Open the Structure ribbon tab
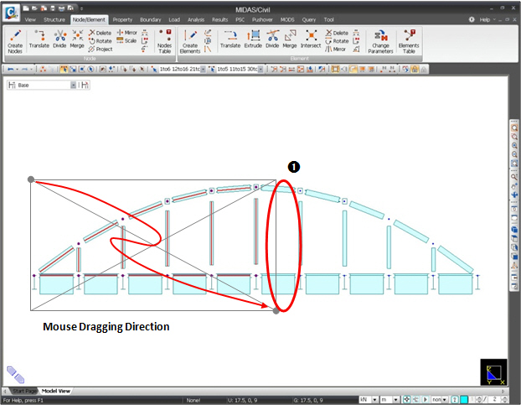This screenshot has width=521, height=405. (54, 18)
